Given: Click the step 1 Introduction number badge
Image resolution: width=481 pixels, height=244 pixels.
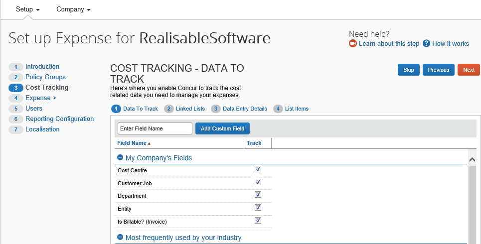Looking at the screenshot, I should pos(16,67).
